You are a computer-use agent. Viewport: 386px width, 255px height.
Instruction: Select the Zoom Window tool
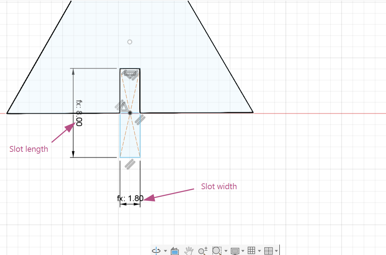(217, 251)
